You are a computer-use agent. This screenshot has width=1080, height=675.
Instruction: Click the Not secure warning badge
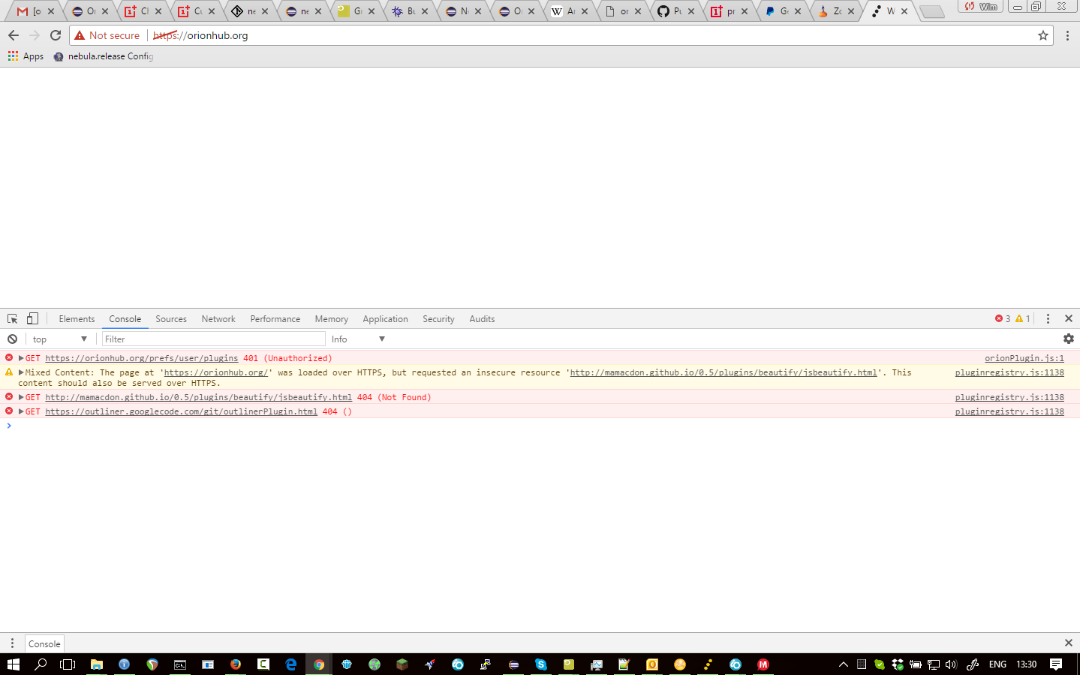coord(106,35)
